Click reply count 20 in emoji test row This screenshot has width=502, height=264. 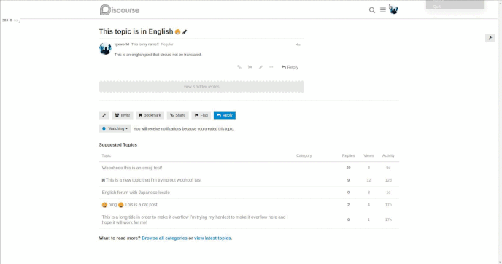click(x=348, y=168)
